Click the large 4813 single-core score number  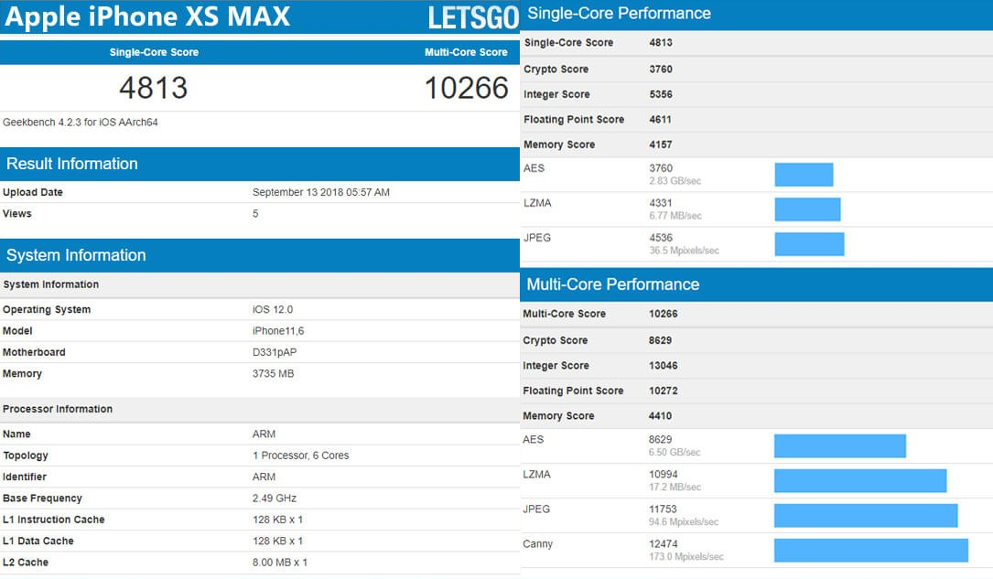point(153,87)
